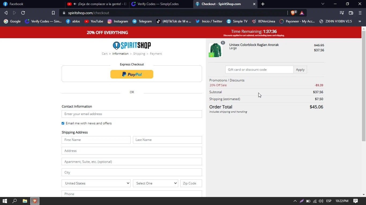Viewport: 366px width, 205px height.
Task: Open the browser main menu icon
Action: [x=360, y=13]
